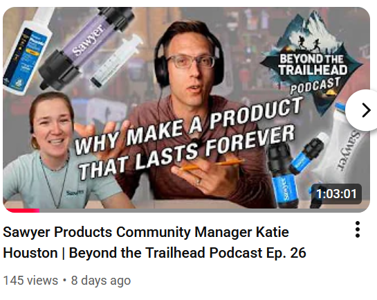Click the '8 days ago' upload date

[101, 281]
